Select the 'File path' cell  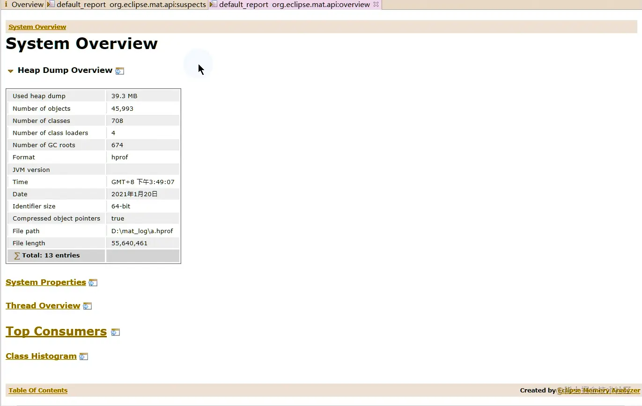click(57, 231)
